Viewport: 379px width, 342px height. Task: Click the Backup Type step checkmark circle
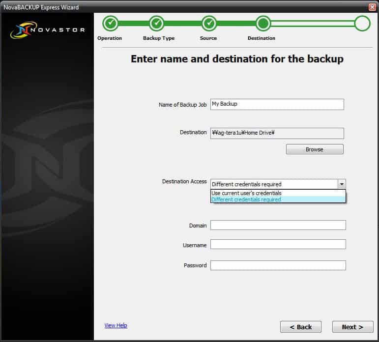tap(157, 23)
